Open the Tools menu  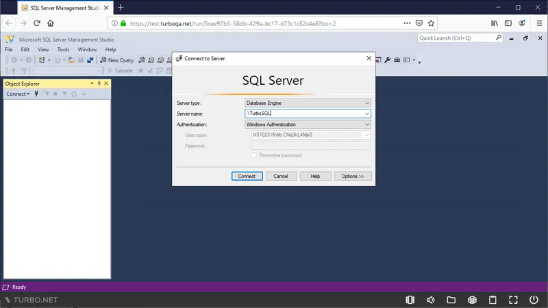click(63, 49)
